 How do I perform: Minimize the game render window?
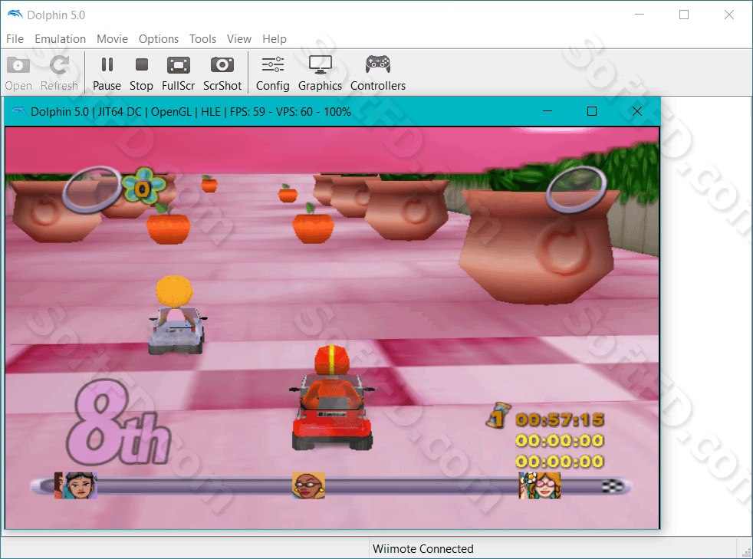click(x=547, y=111)
